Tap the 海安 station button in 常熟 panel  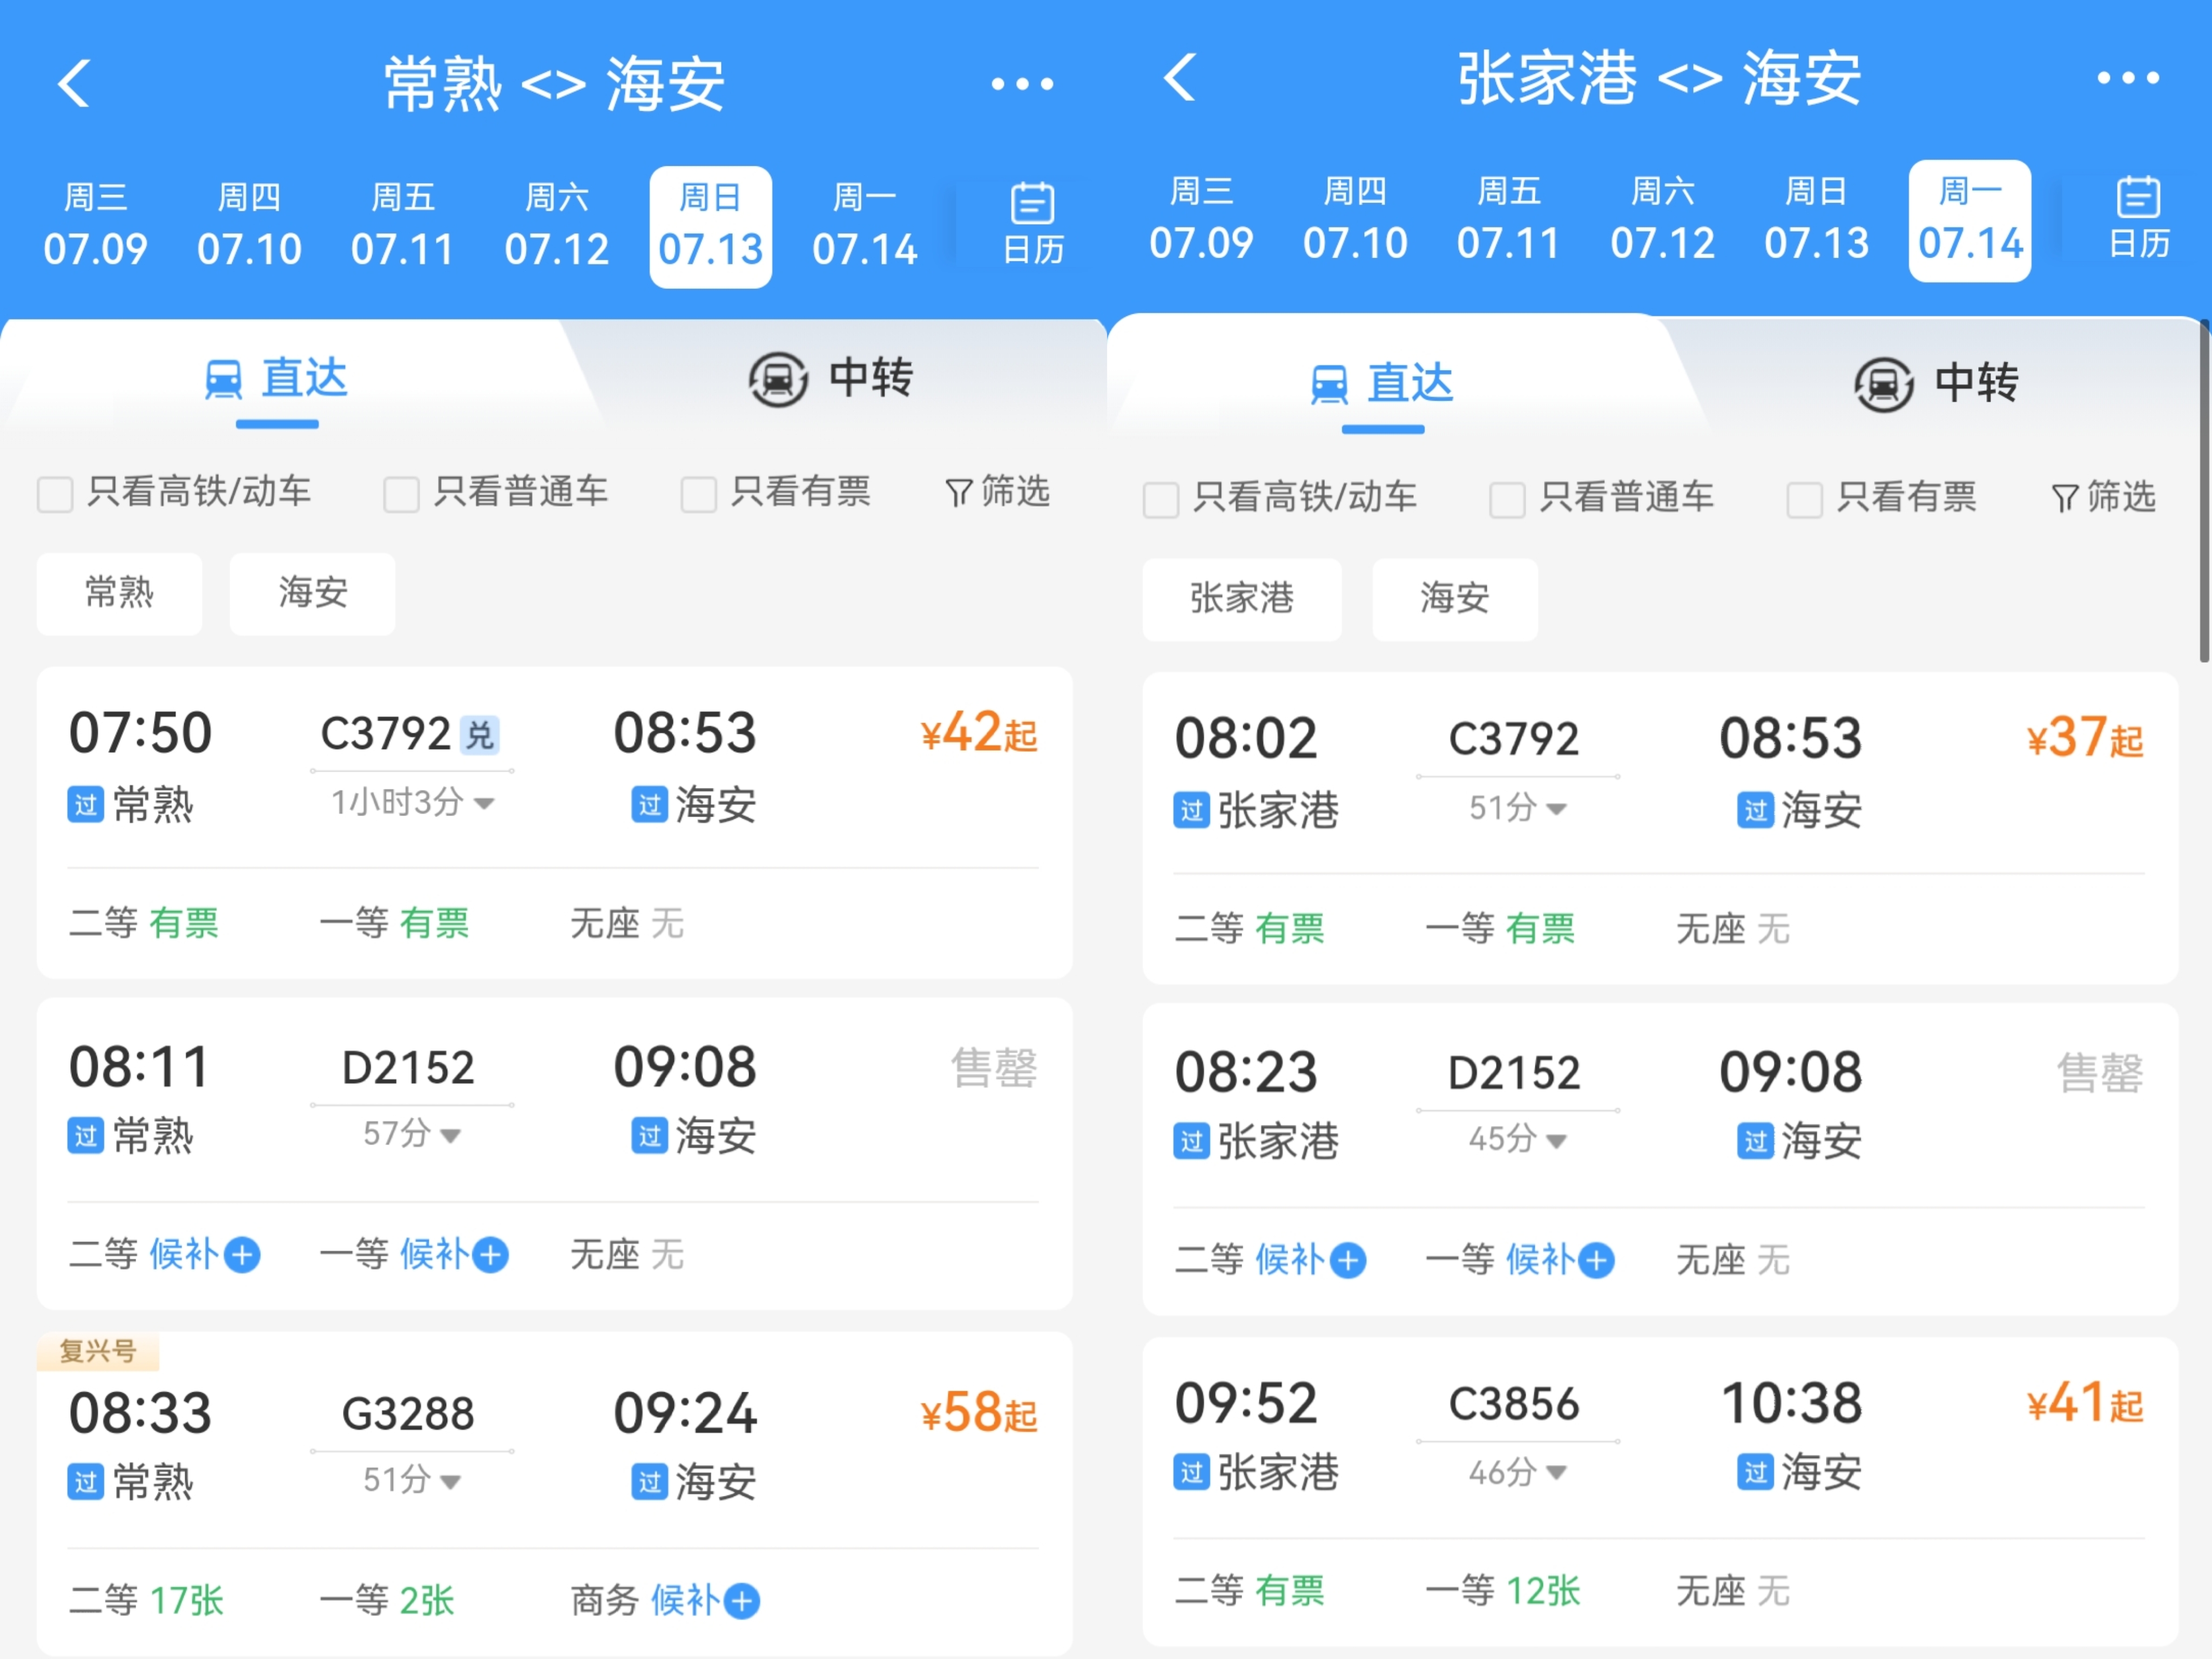[x=312, y=593]
